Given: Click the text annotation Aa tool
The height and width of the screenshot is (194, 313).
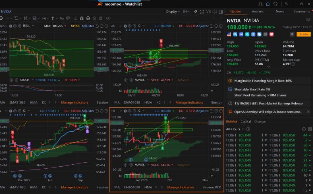Looking at the screenshot, I should pos(62,18).
